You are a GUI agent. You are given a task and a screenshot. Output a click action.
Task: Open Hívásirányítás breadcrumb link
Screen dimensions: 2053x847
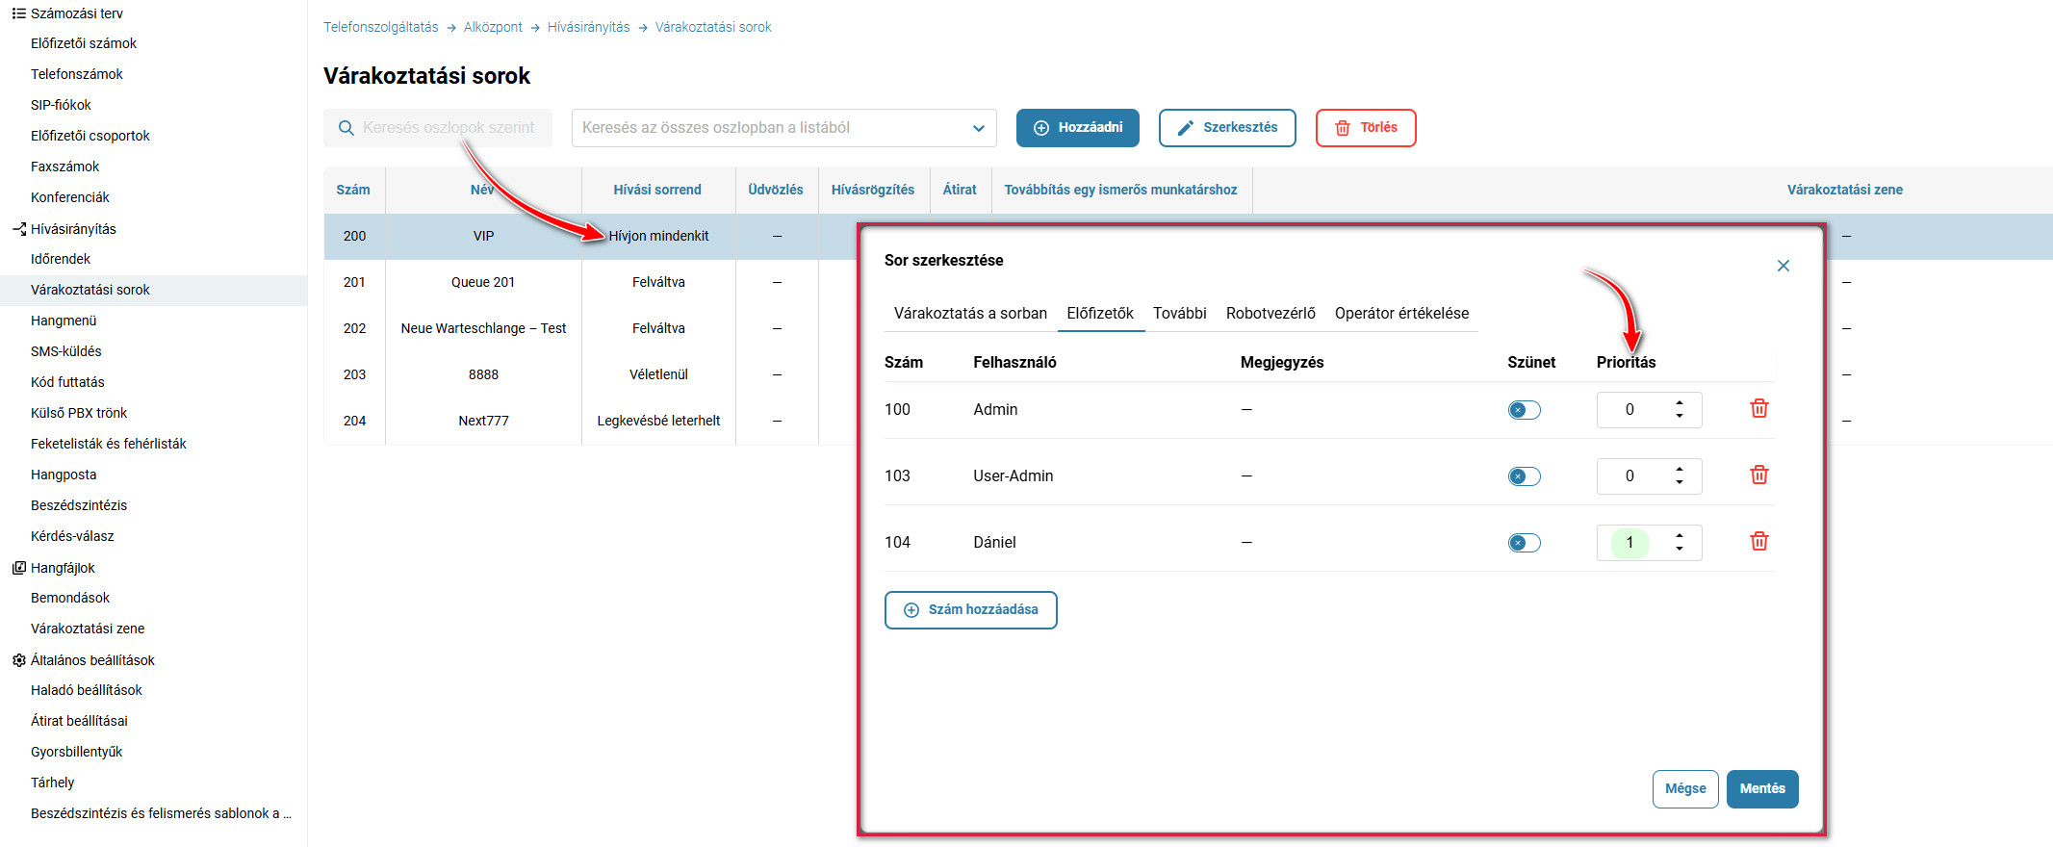click(589, 27)
